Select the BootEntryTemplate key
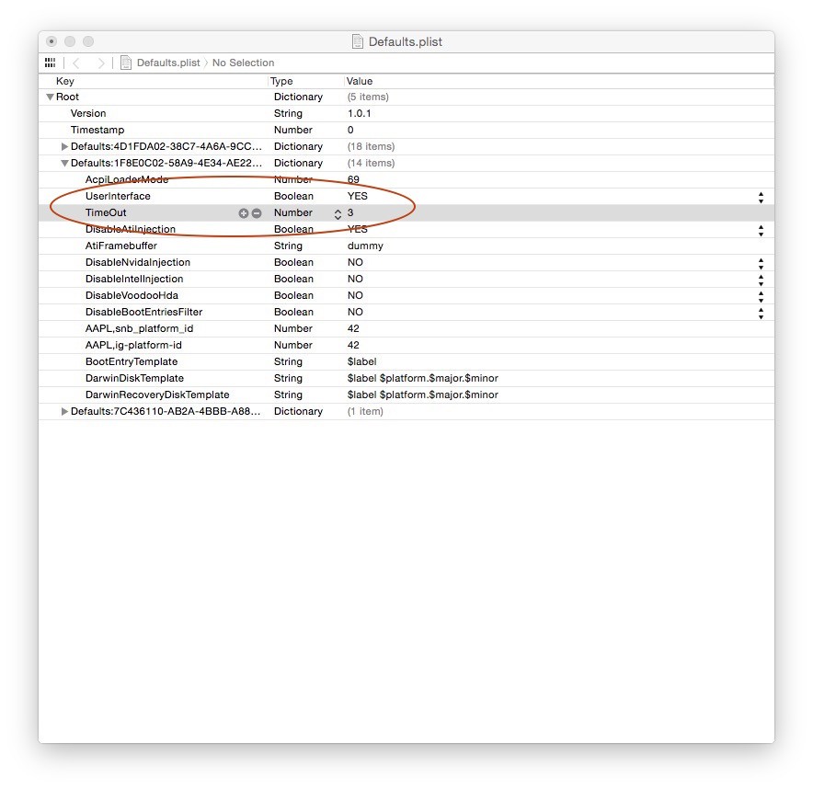Viewport: 813px width, 789px height. point(132,362)
